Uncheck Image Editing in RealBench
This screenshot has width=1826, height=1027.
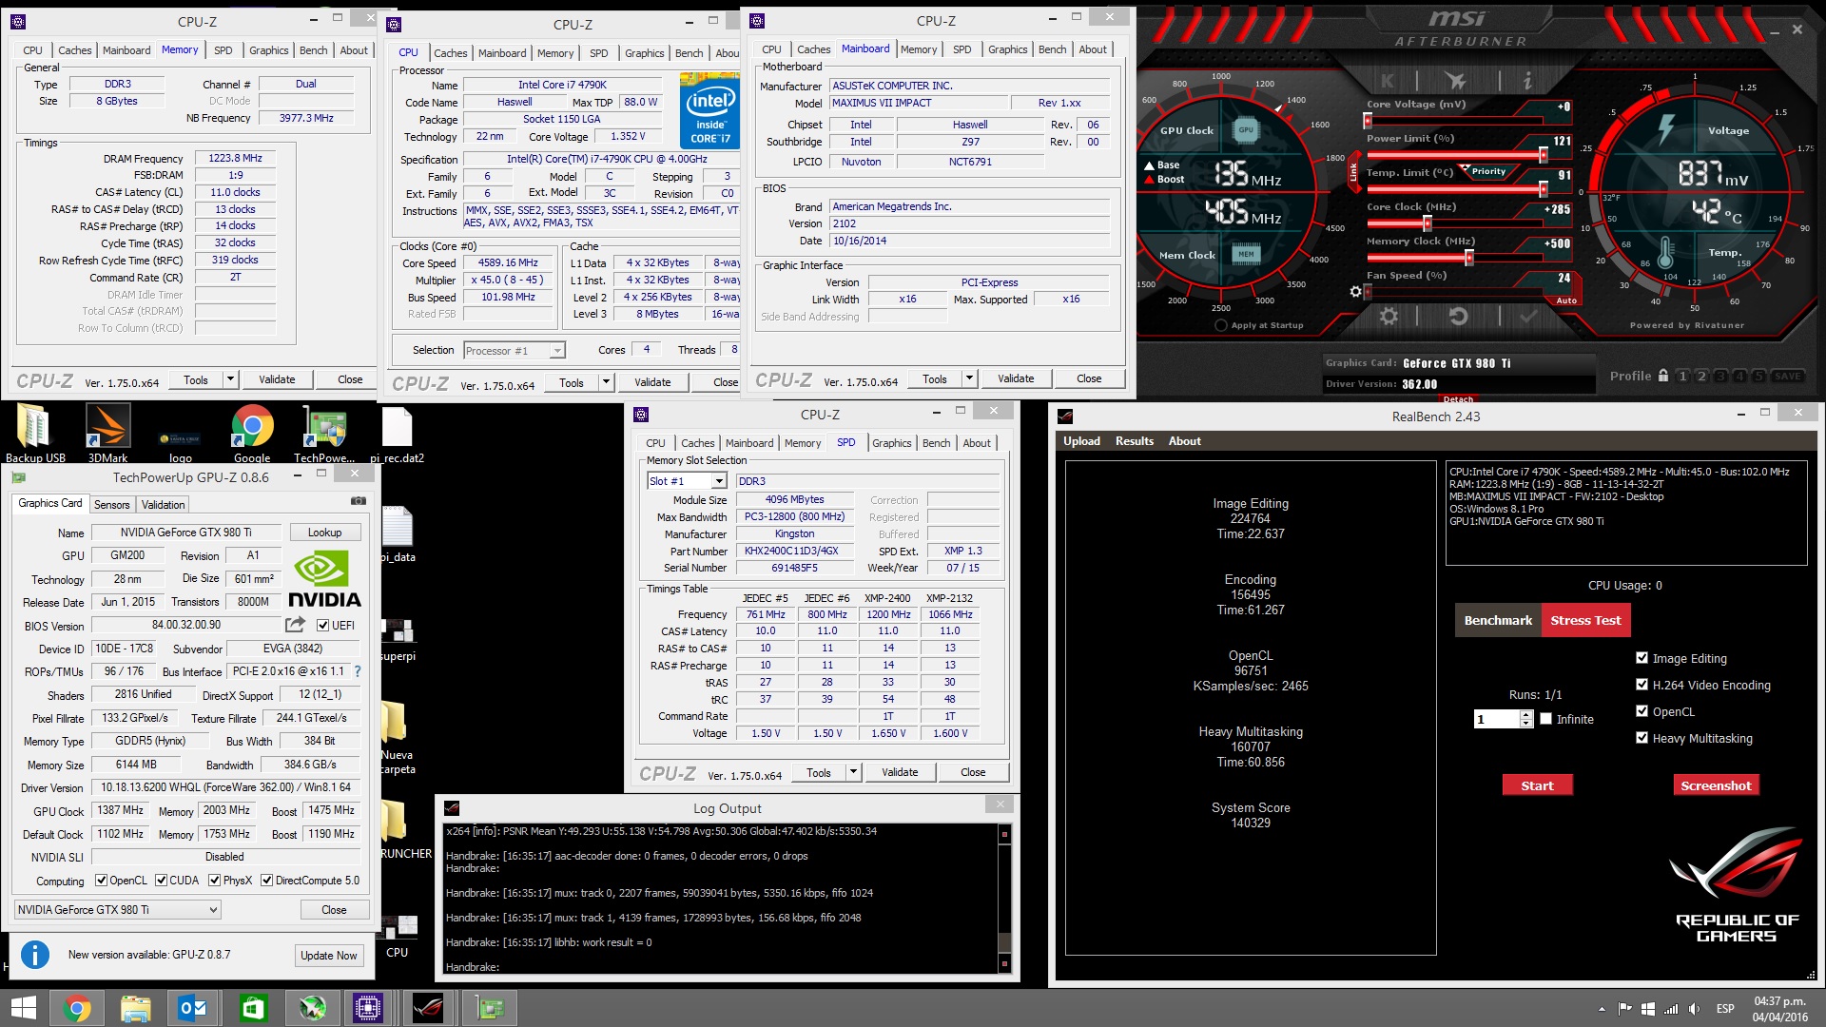point(1641,658)
